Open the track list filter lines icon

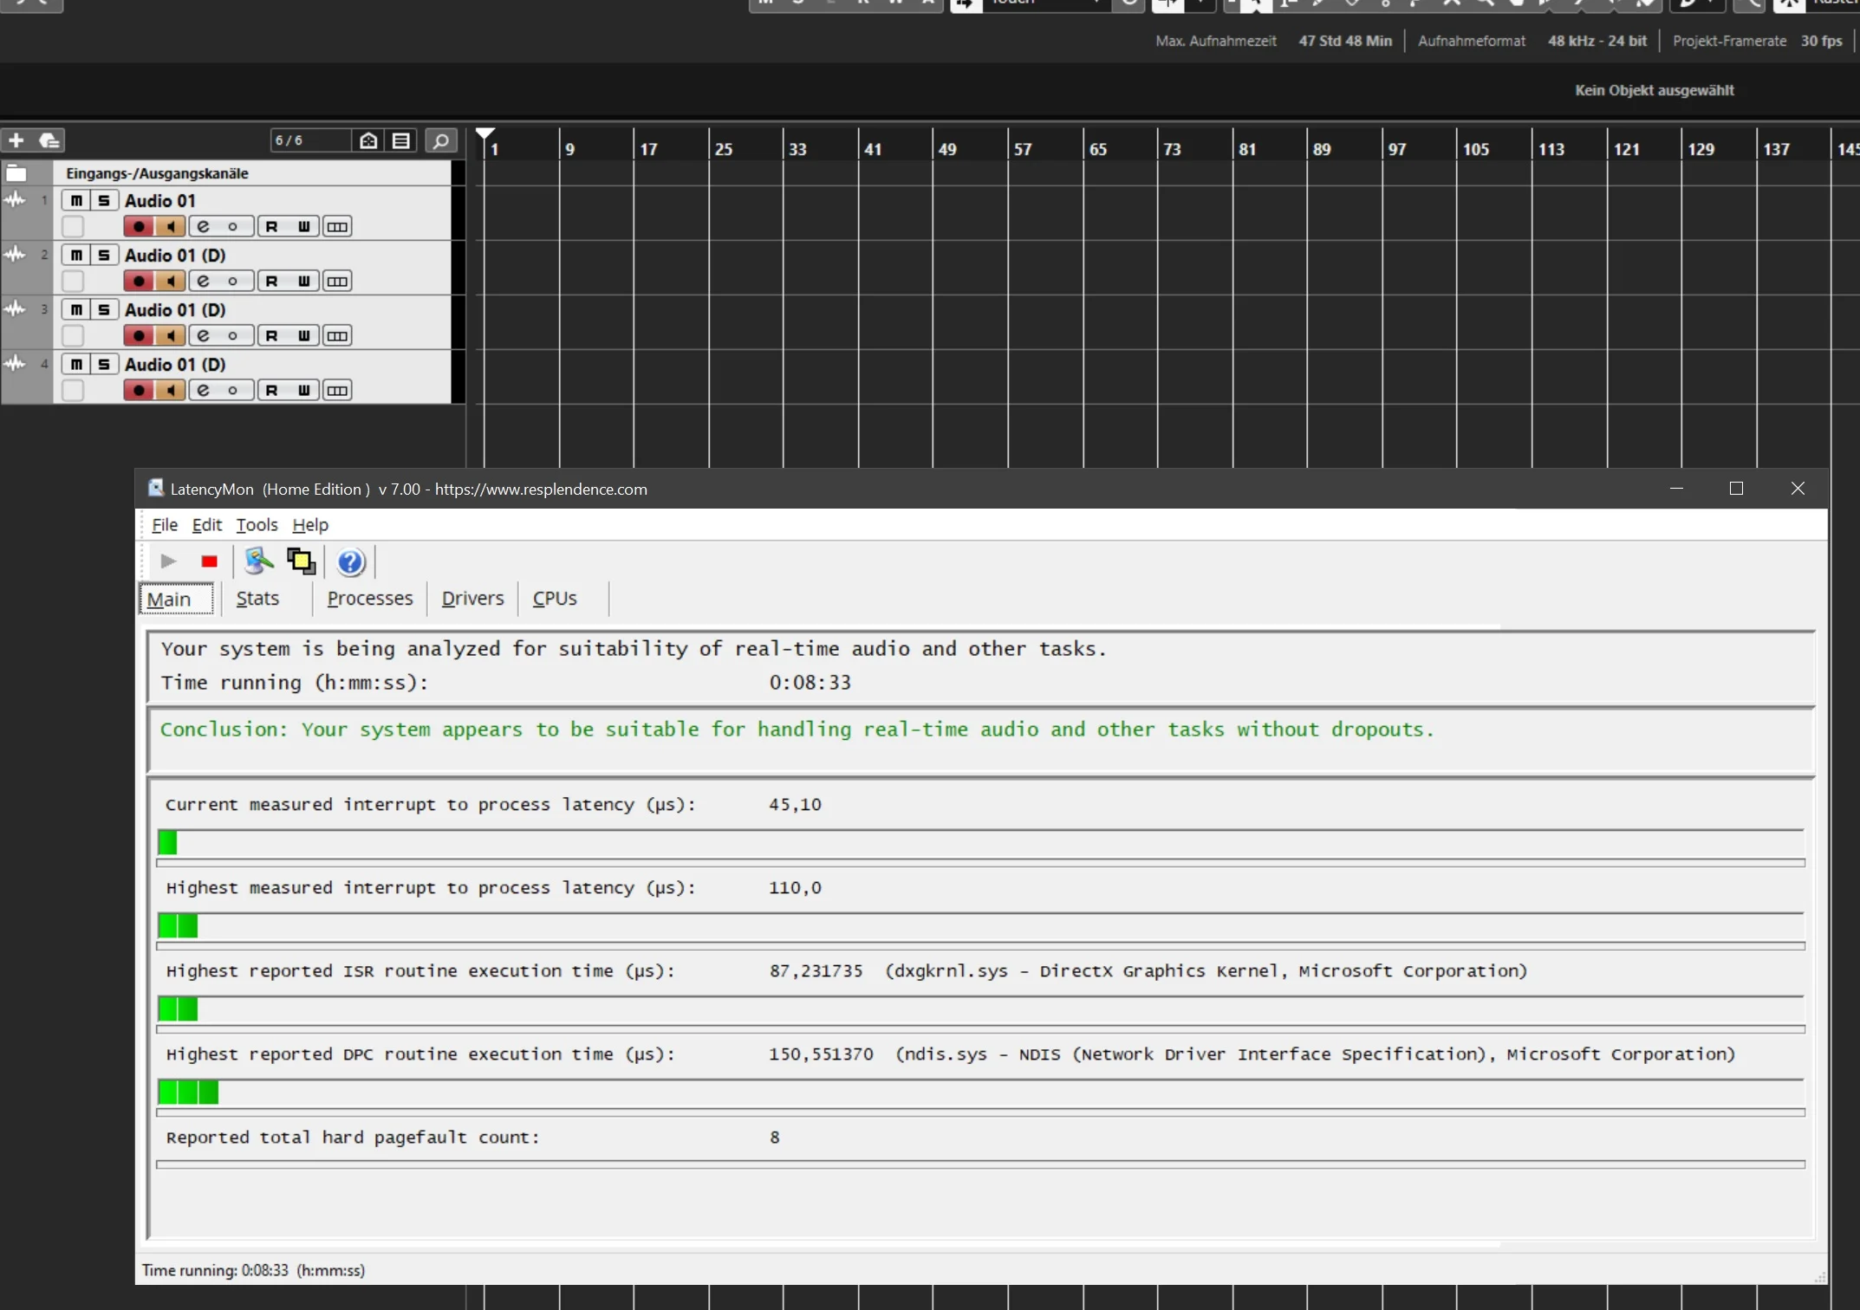pyautogui.click(x=401, y=140)
